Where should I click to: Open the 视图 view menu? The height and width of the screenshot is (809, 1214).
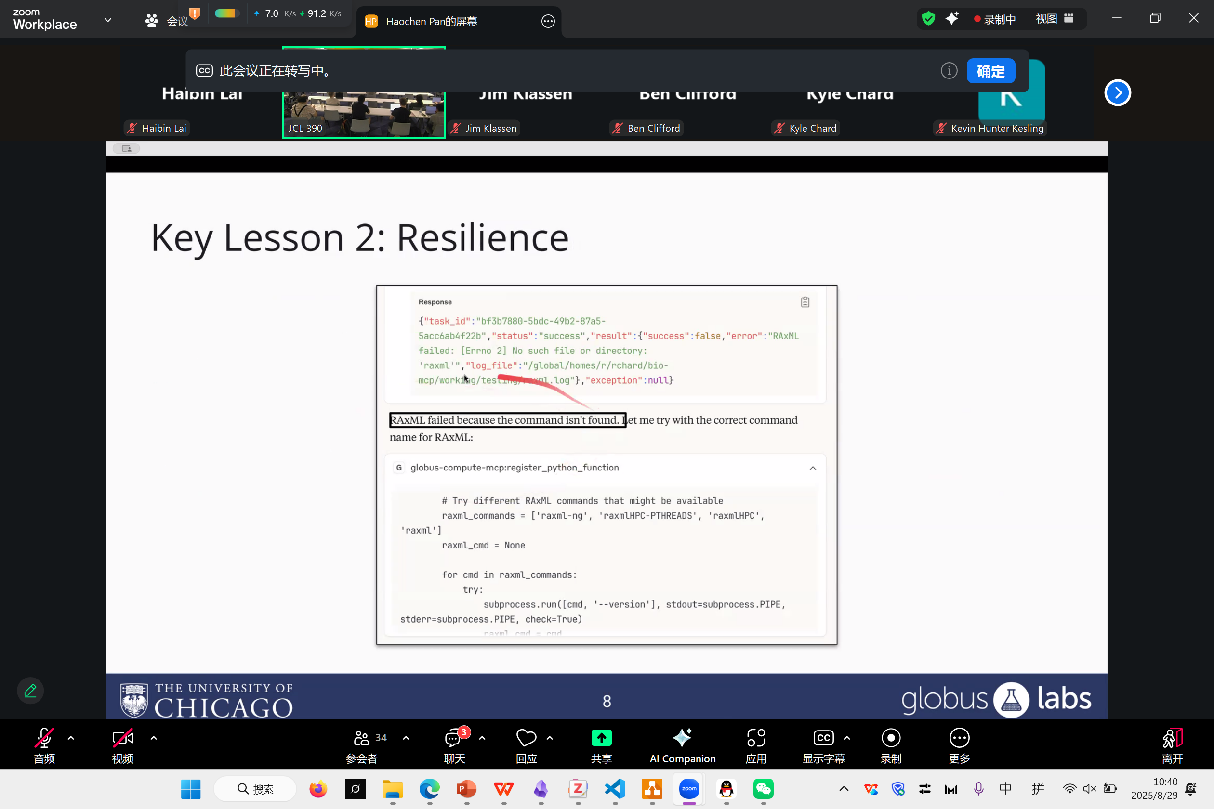1055,19
